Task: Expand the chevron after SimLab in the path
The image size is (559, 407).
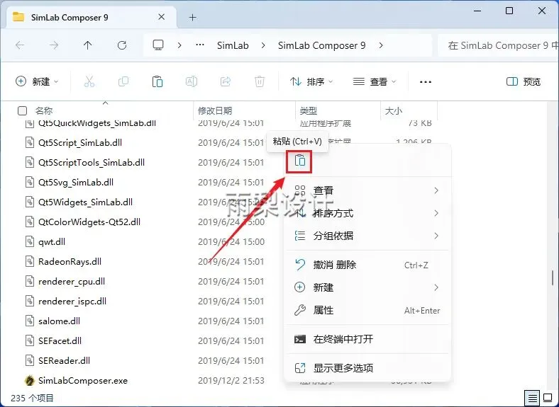Action: pos(263,45)
